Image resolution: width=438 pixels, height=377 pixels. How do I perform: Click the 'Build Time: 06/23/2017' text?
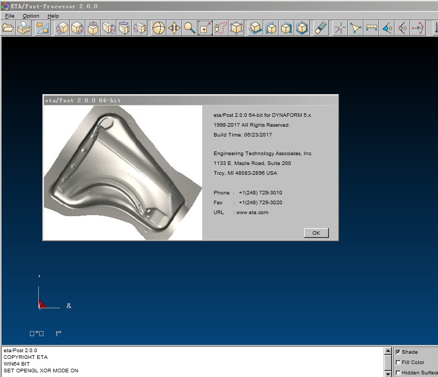tap(243, 135)
